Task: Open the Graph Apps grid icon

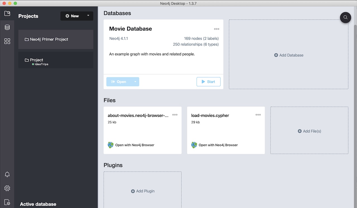Action: [x=7, y=42]
